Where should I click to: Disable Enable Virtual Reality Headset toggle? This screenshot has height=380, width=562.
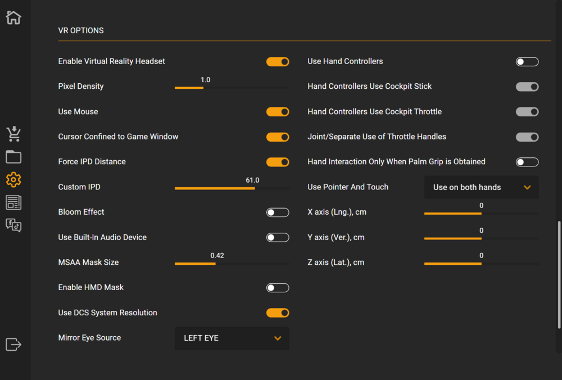pyautogui.click(x=278, y=62)
